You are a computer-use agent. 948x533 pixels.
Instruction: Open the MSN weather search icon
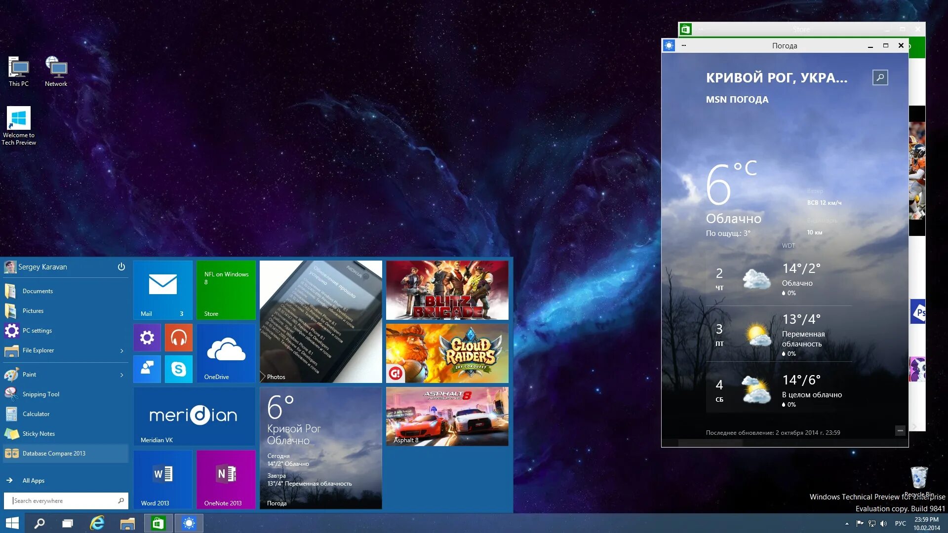(x=880, y=77)
